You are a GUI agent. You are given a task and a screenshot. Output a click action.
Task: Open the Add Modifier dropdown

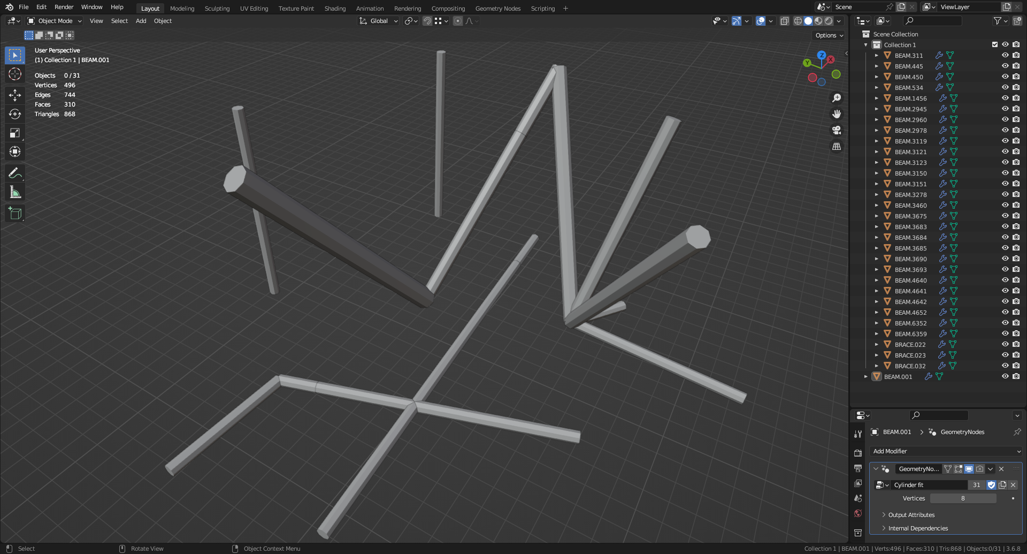pyautogui.click(x=946, y=451)
